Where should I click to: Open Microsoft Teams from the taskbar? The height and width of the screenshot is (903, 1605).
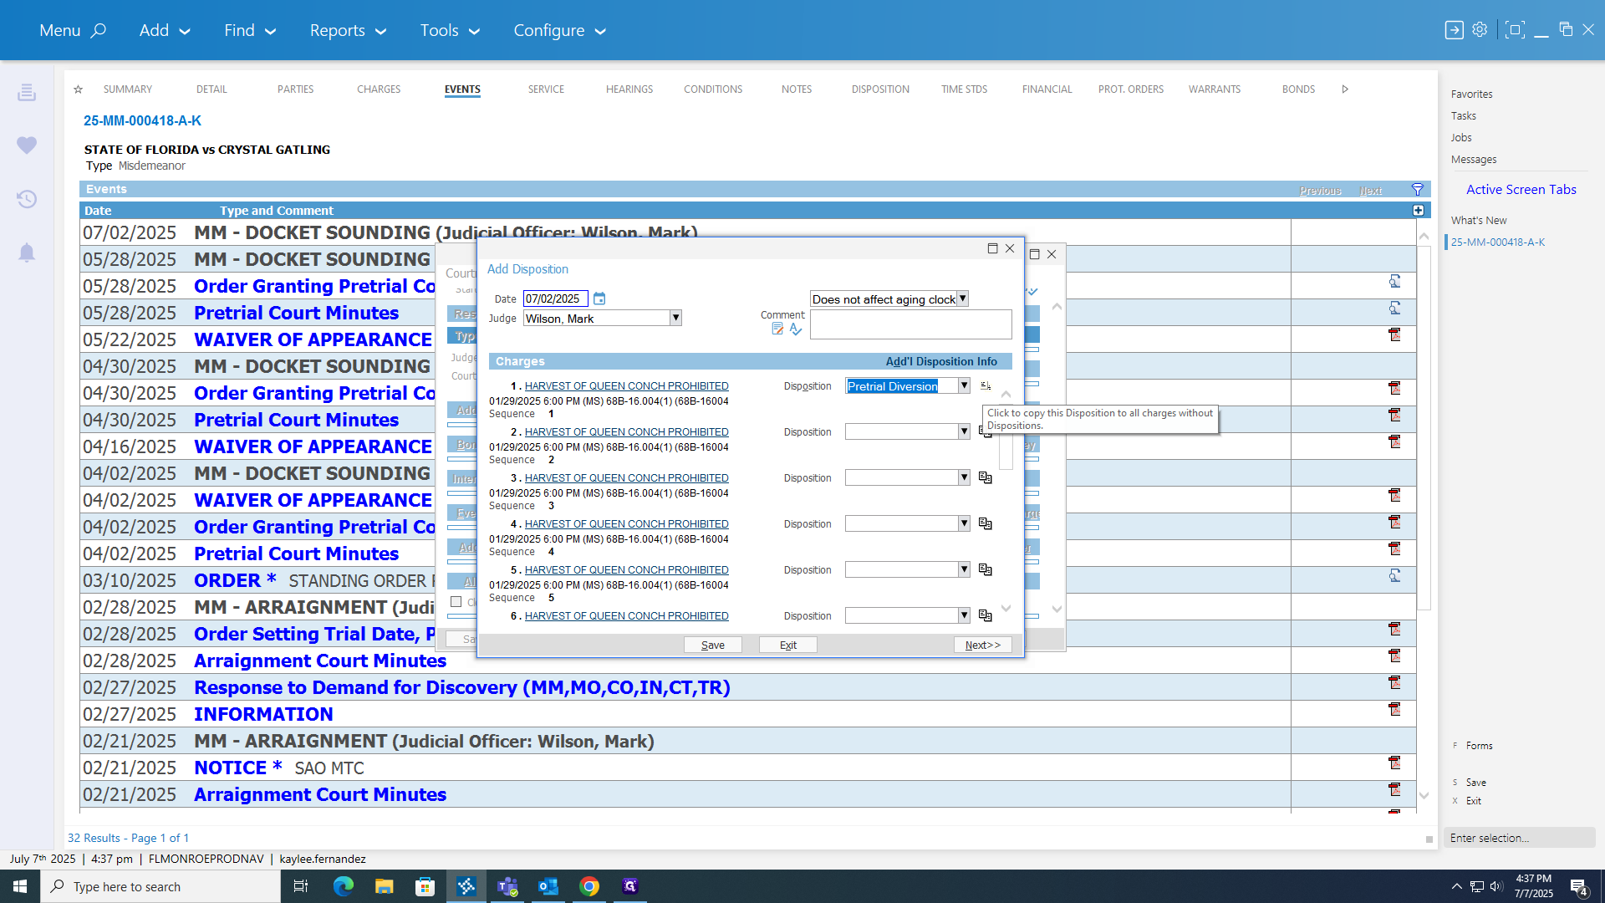pyautogui.click(x=507, y=886)
